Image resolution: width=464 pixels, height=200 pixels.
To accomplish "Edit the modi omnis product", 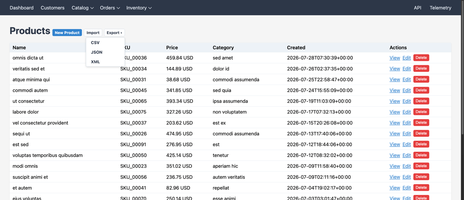I will pyautogui.click(x=407, y=166).
